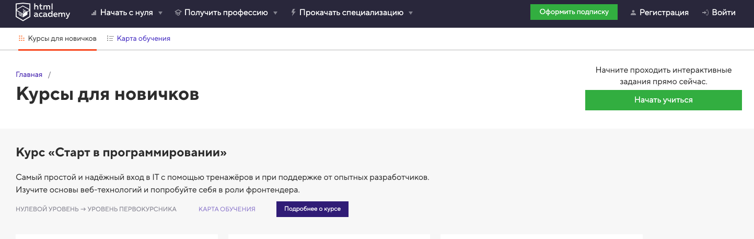The width and height of the screenshot is (754, 239).
Task: Click the Подробнее о курсе button
Action: click(312, 209)
